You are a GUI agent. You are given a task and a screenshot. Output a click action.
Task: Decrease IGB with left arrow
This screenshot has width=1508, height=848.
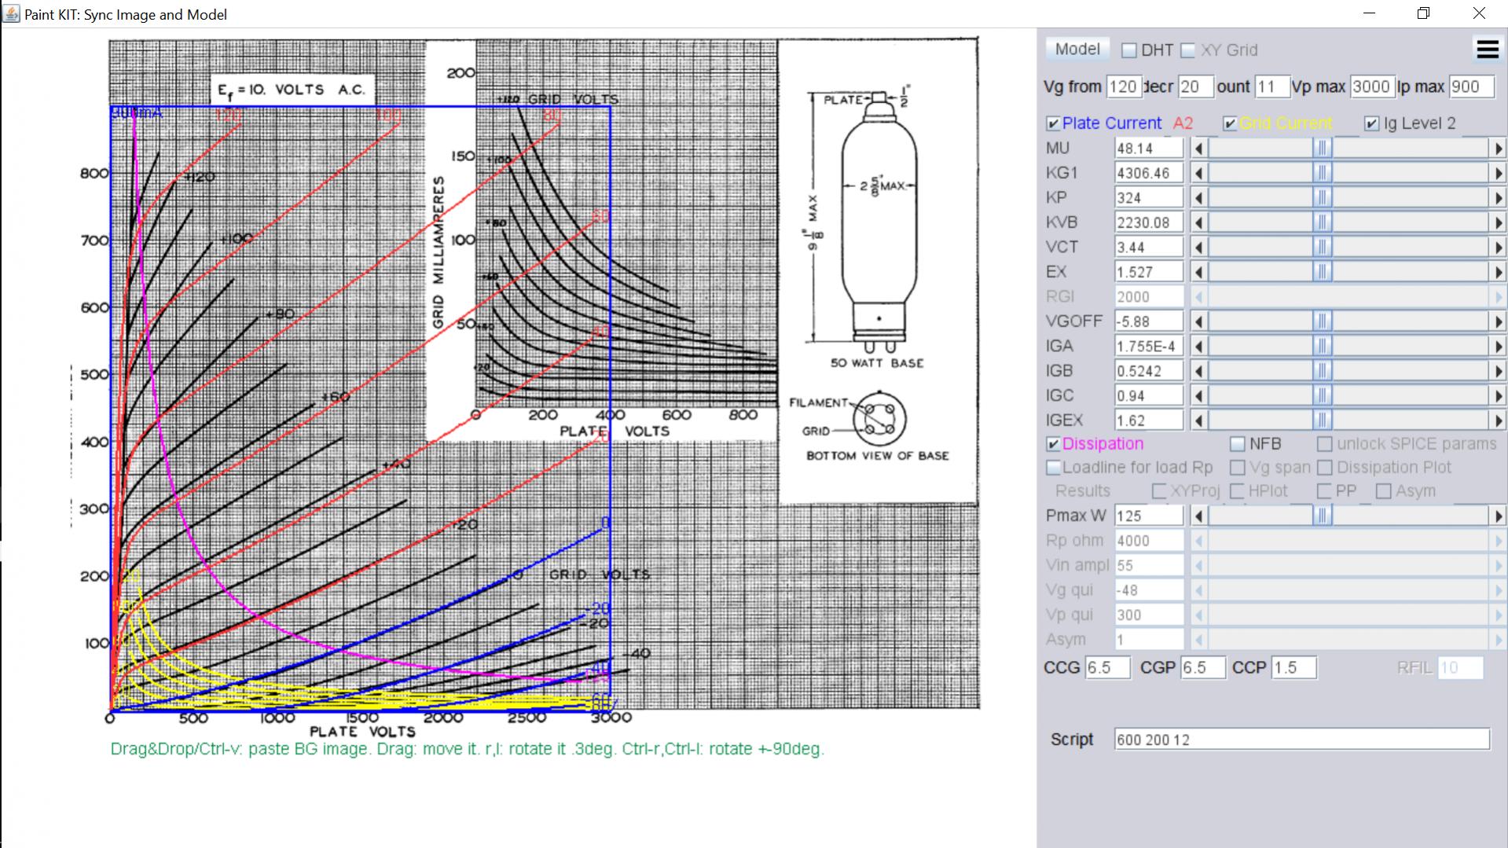[1198, 371]
